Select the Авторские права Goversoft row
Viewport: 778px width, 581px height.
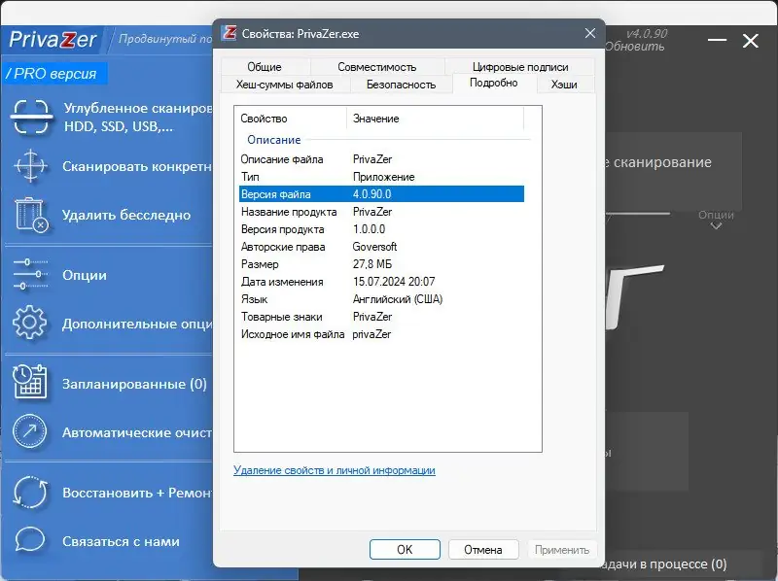point(381,247)
